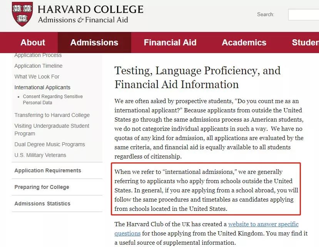Viewport: 319px width, 247px height.
Task: Expand the Preparing for College section
Action: point(42,187)
